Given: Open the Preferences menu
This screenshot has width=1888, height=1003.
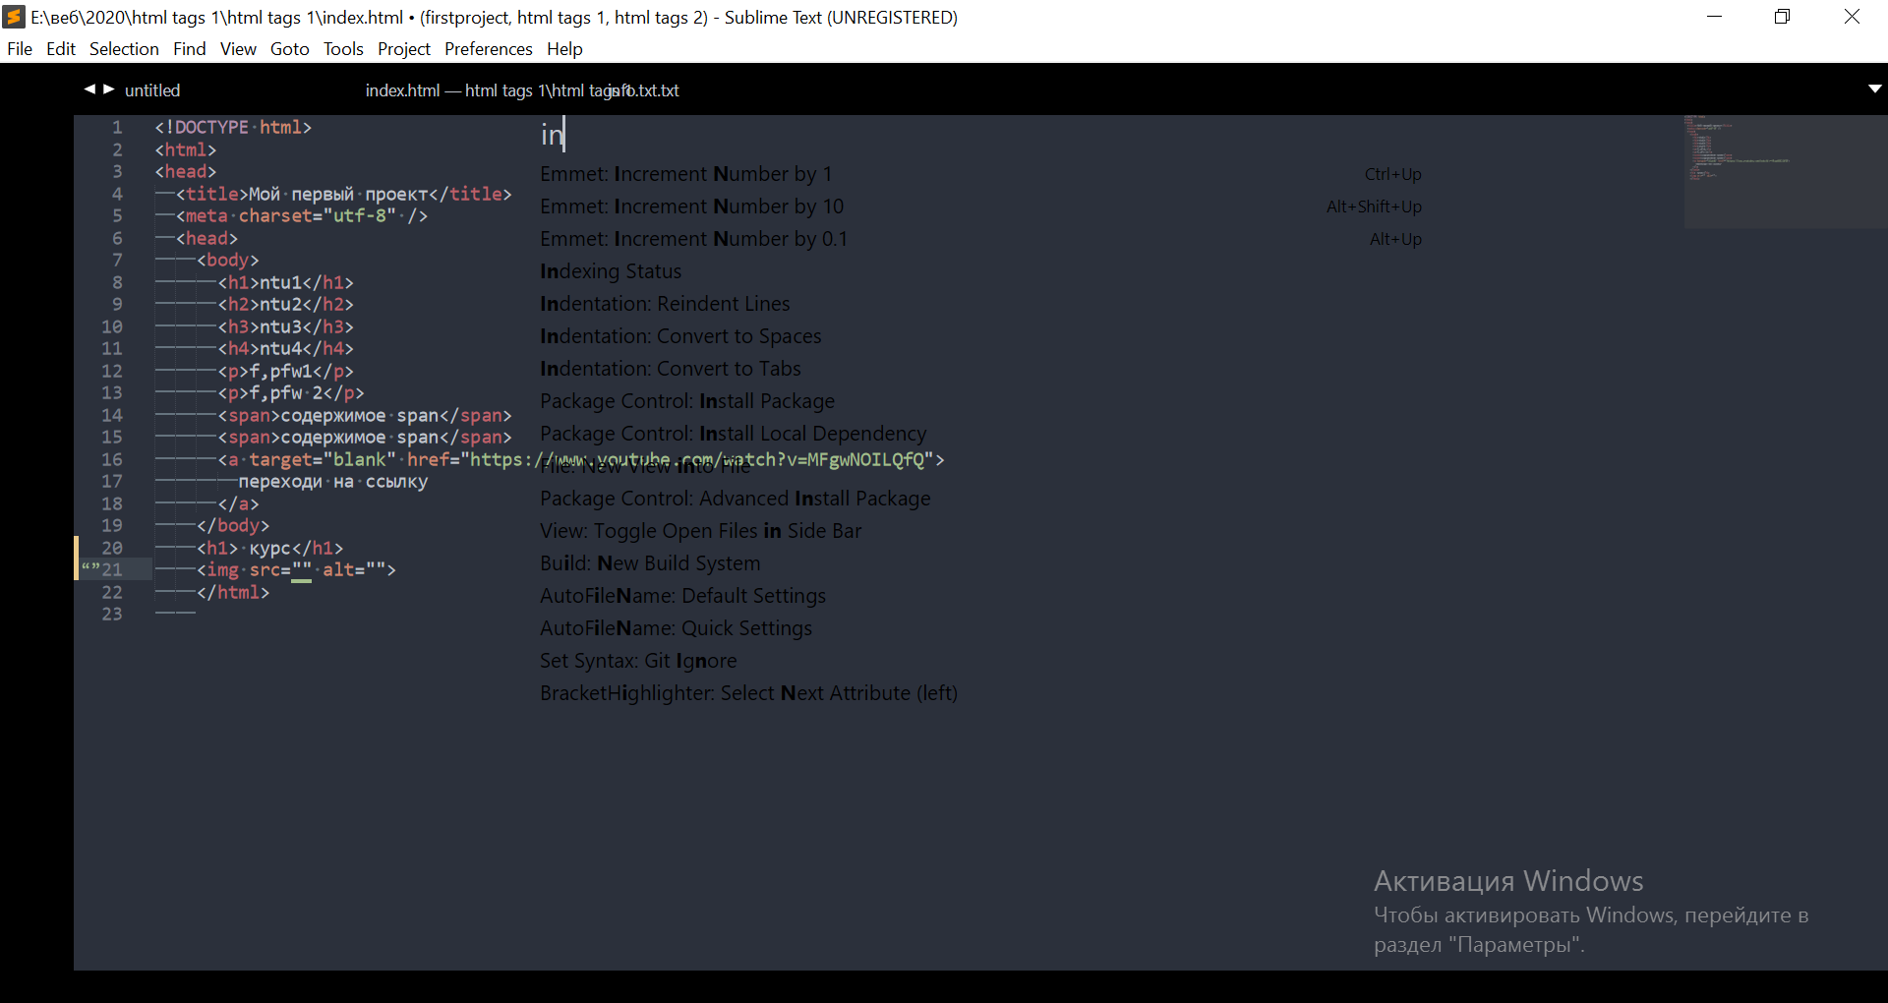Looking at the screenshot, I should click(489, 49).
